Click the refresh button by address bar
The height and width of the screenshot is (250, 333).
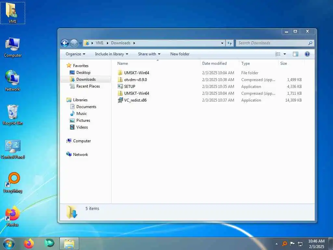(x=230, y=43)
